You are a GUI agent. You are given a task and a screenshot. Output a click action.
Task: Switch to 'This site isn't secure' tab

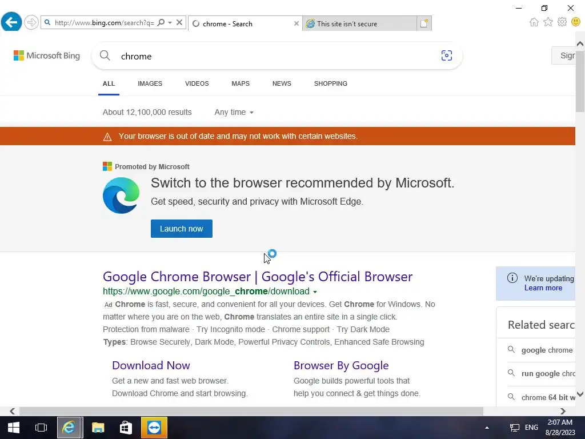coord(360,23)
